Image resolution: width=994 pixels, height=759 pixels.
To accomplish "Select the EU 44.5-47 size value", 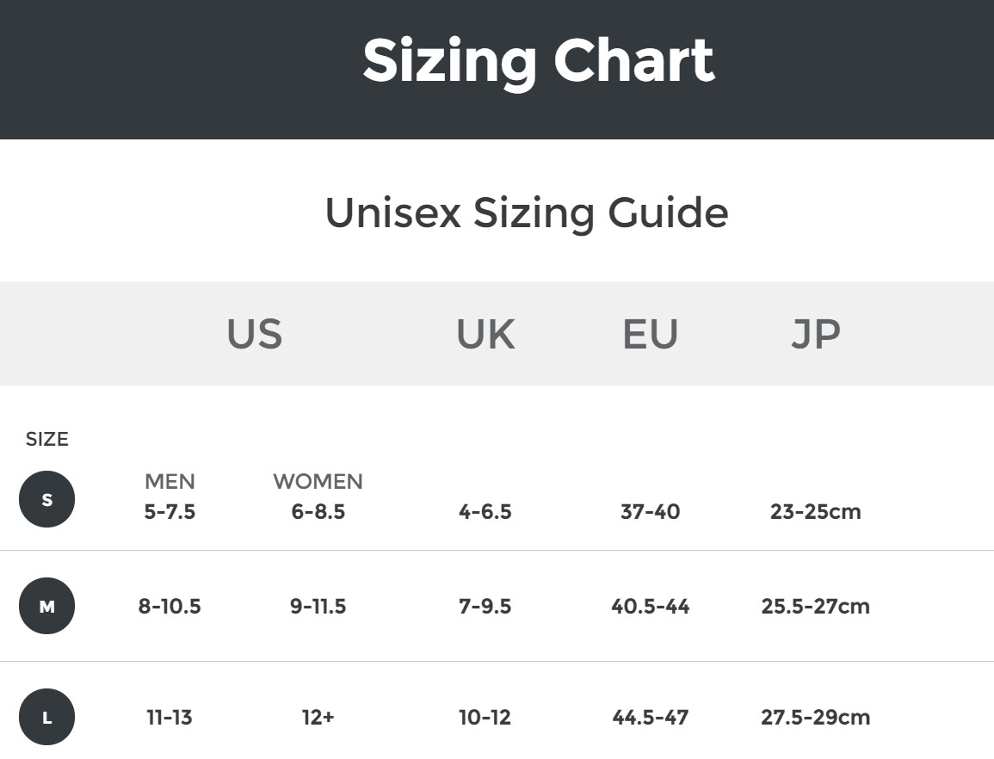I will pyautogui.click(x=650, y=717).
